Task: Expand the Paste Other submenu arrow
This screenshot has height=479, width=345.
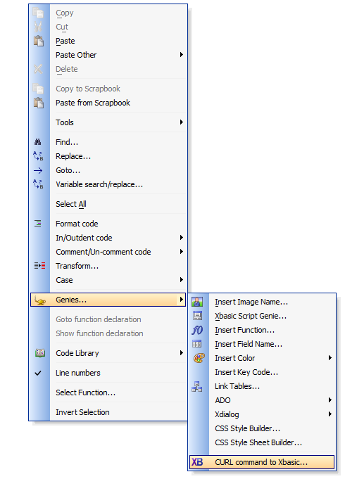Action: (x=182, y=55)
